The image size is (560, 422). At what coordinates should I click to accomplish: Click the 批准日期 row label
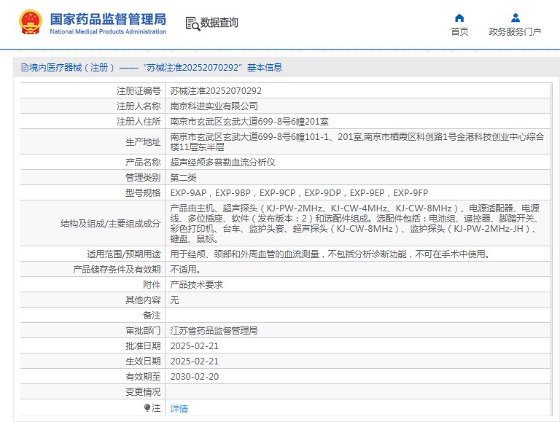pyautogui.click(x=143, y=346)
